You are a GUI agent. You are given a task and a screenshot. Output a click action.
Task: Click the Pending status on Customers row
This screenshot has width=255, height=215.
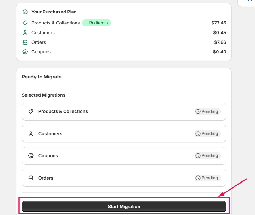click(207, 134)
